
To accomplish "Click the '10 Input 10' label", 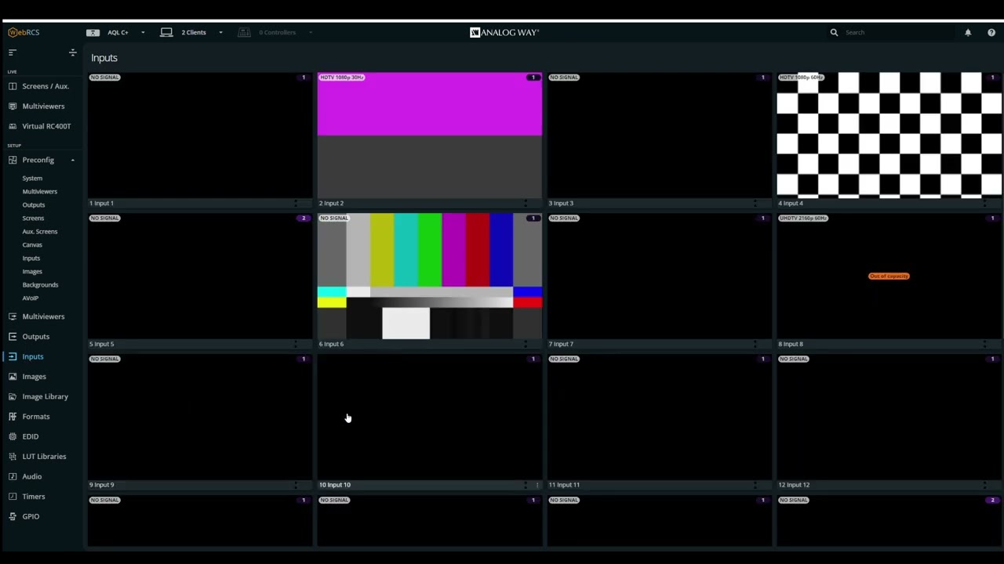I will [x=335, y=485].
